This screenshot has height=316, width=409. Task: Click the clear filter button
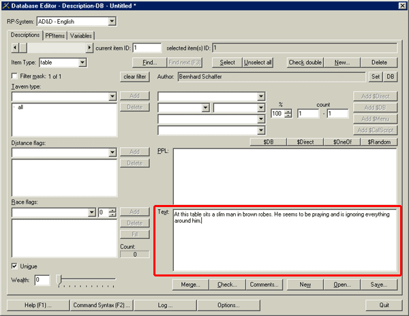(134, 76)
